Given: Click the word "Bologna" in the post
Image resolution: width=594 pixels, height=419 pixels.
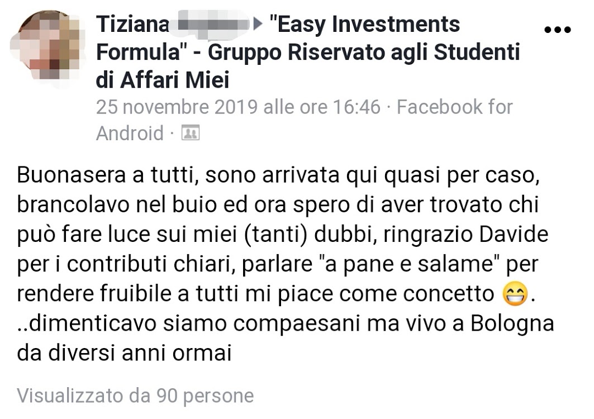Looking at the screenshot, I should (x=512, y=324).
